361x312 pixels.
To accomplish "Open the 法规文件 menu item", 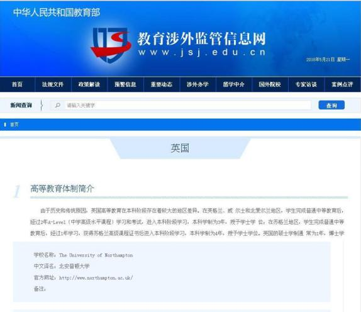I will pos(53,84).
